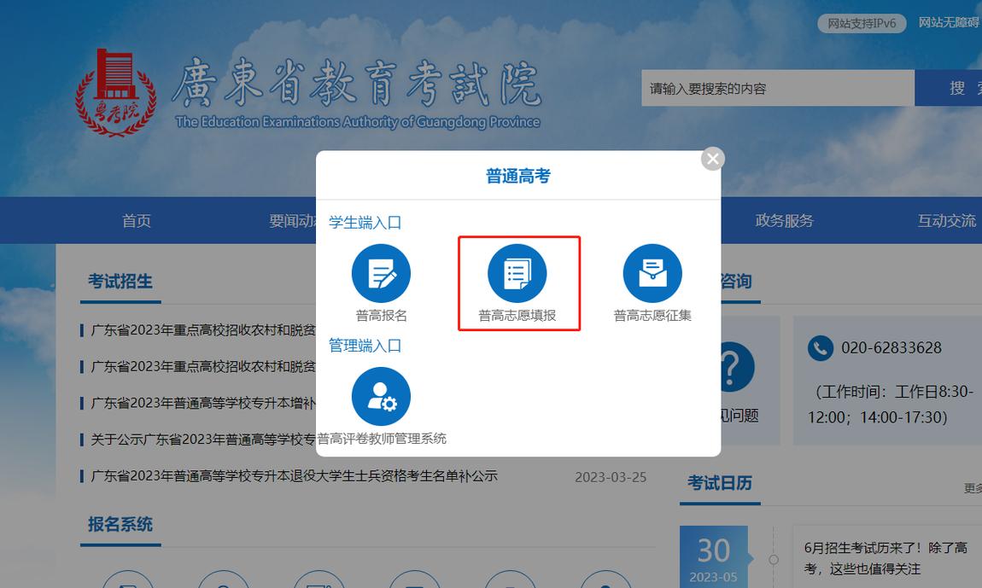Close the 普通高考 popup dialog
The image size is (982, 588).
(711, 158)
